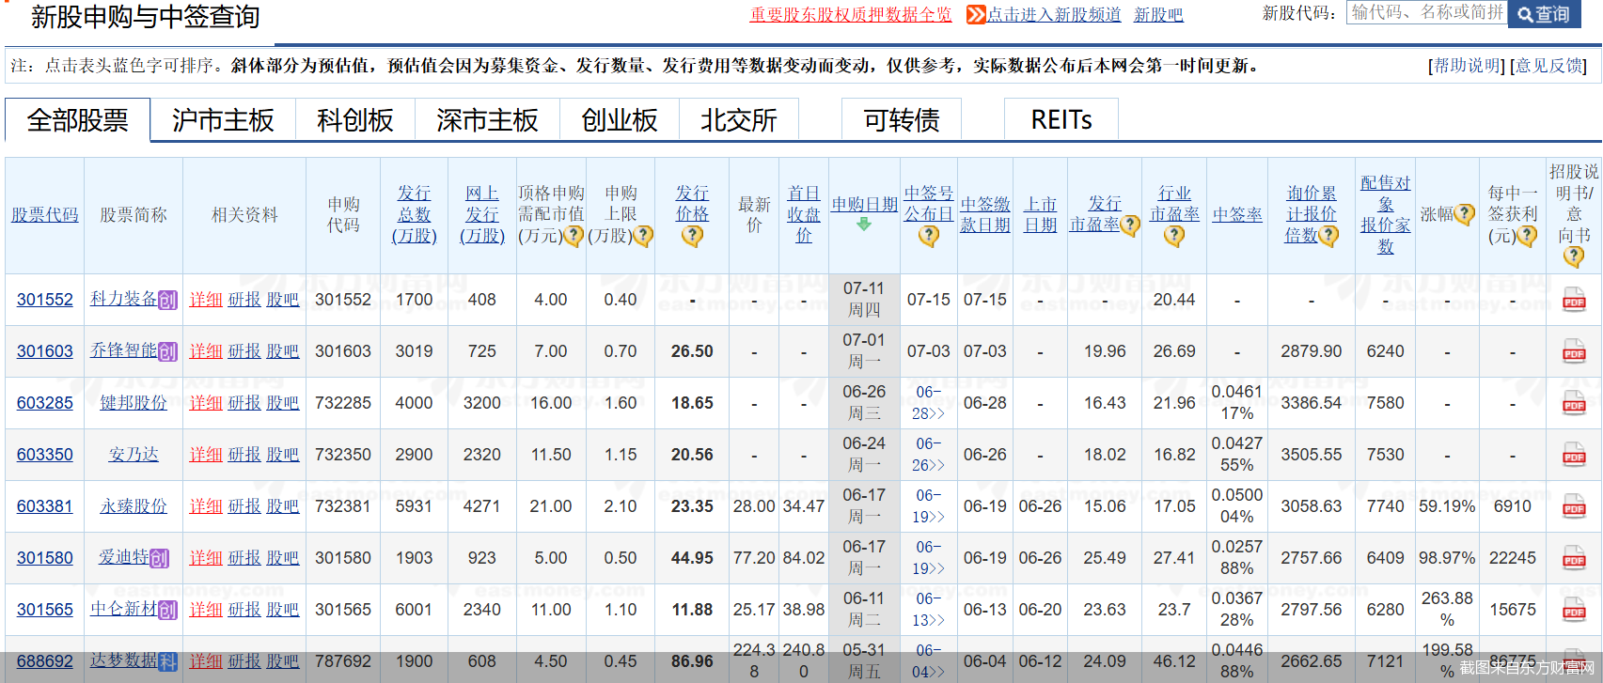Open PDF prospectus for 乔锋智能 row

pyautogui.click(x=1573, y=352)
